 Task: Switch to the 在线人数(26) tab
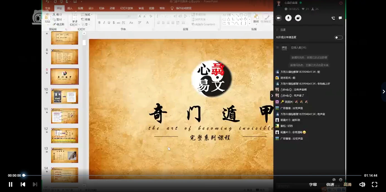pos(298,48)
